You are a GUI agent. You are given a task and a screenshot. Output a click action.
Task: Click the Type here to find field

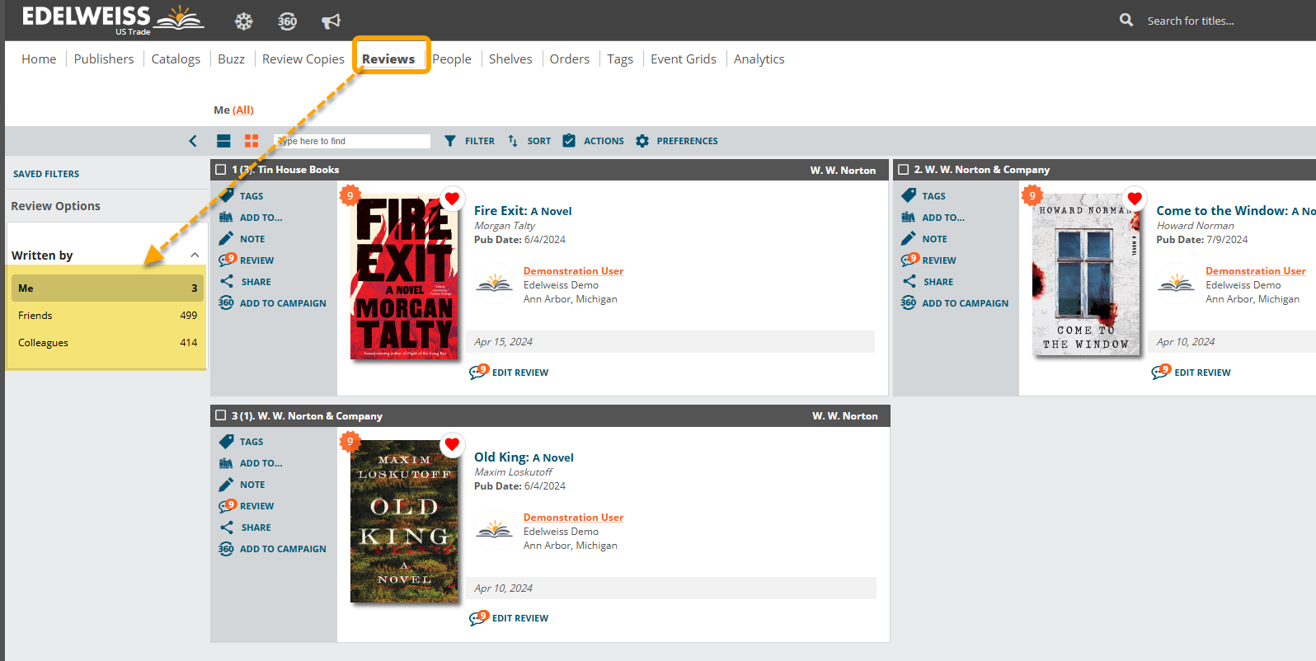click(x=352, y=141)
